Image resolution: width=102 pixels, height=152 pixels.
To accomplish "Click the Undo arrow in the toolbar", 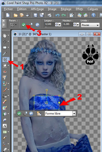I will (57, 15).
